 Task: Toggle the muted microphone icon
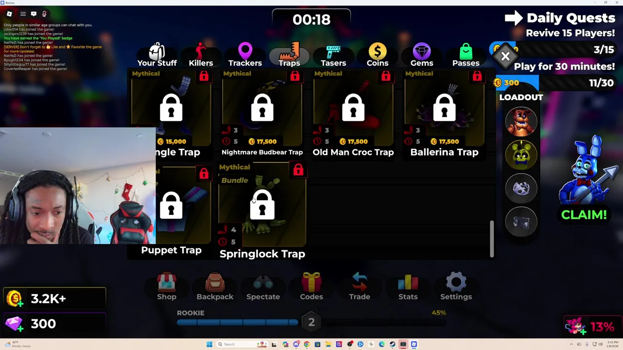click(44, 14)
